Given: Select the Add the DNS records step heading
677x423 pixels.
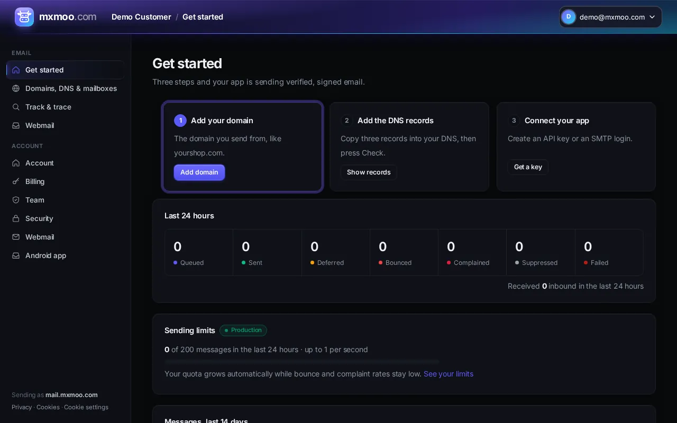Looking at the screenshot, I should pos(396,121).
